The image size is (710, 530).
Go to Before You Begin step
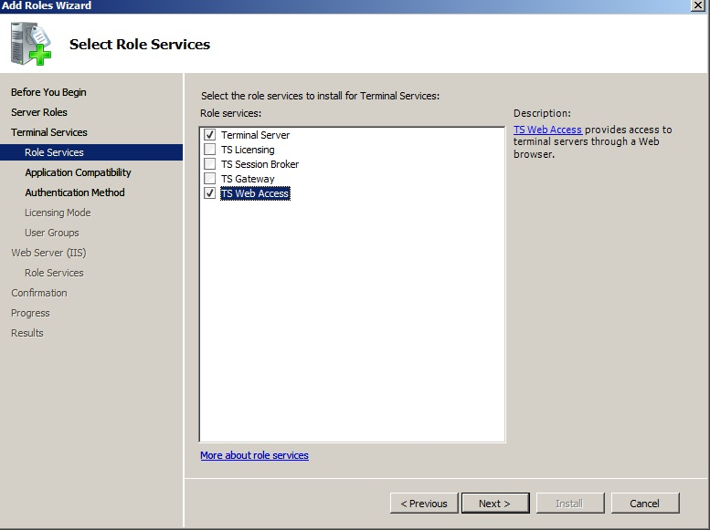point(48,92)
